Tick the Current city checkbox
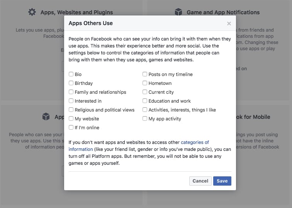 point(145,92)
